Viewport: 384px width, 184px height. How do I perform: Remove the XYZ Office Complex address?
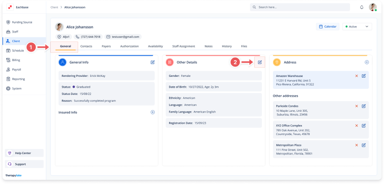click(356, 126)
